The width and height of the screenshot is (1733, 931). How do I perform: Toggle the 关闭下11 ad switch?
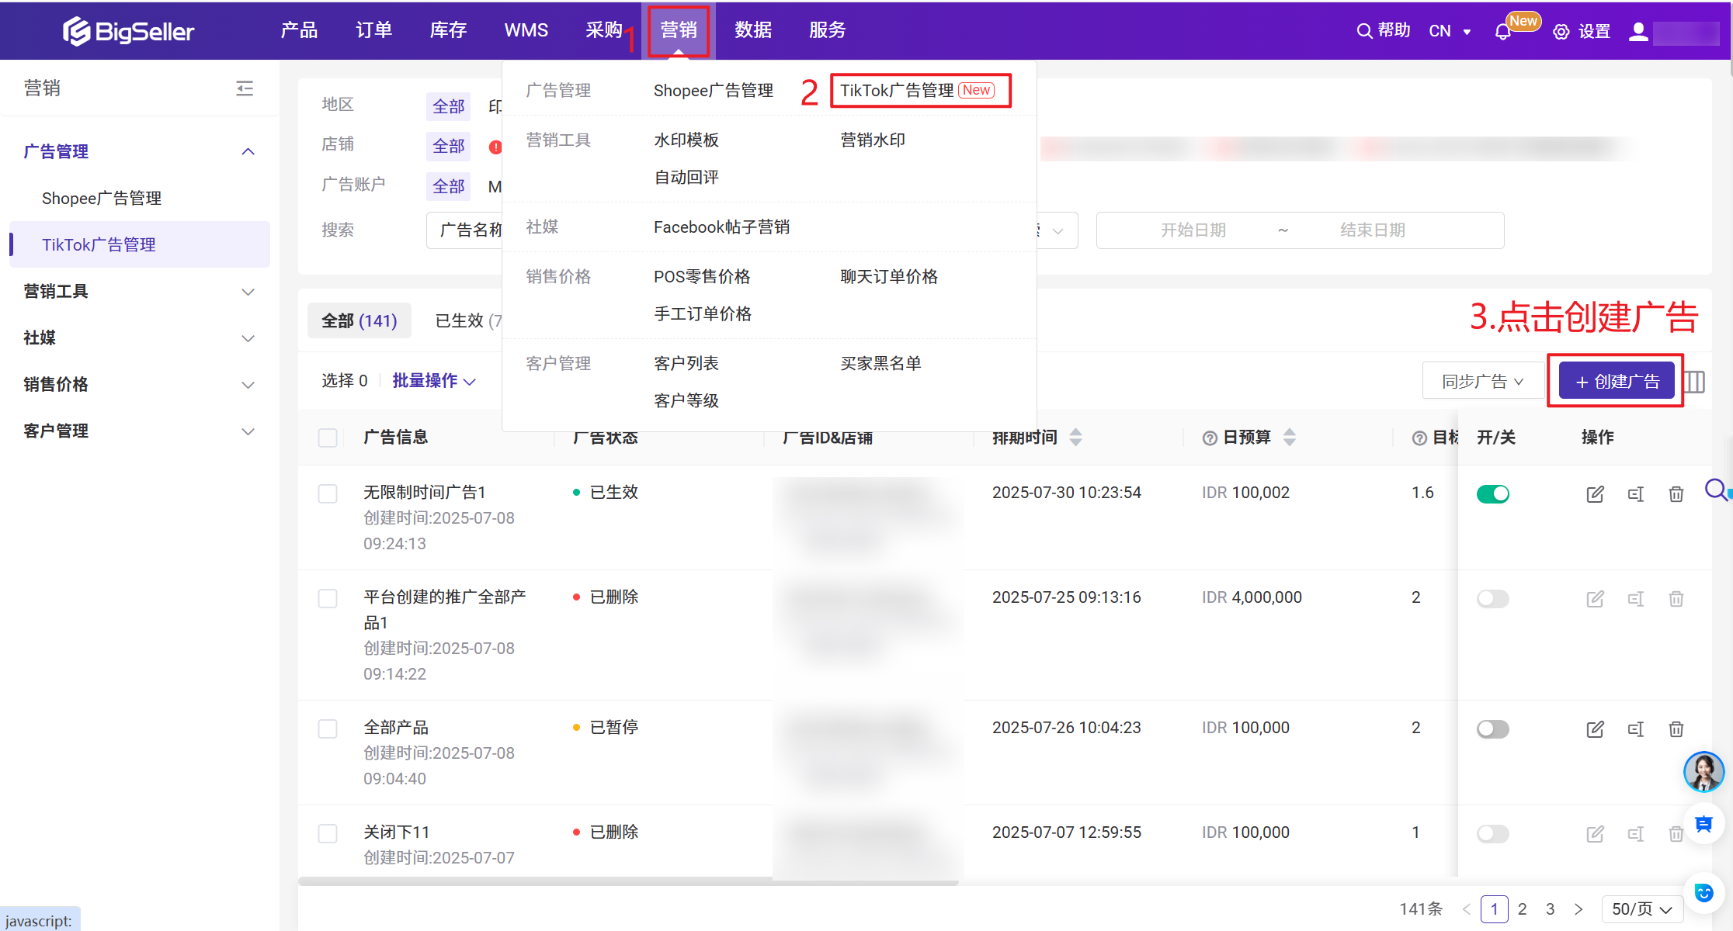pos(1492,833)
